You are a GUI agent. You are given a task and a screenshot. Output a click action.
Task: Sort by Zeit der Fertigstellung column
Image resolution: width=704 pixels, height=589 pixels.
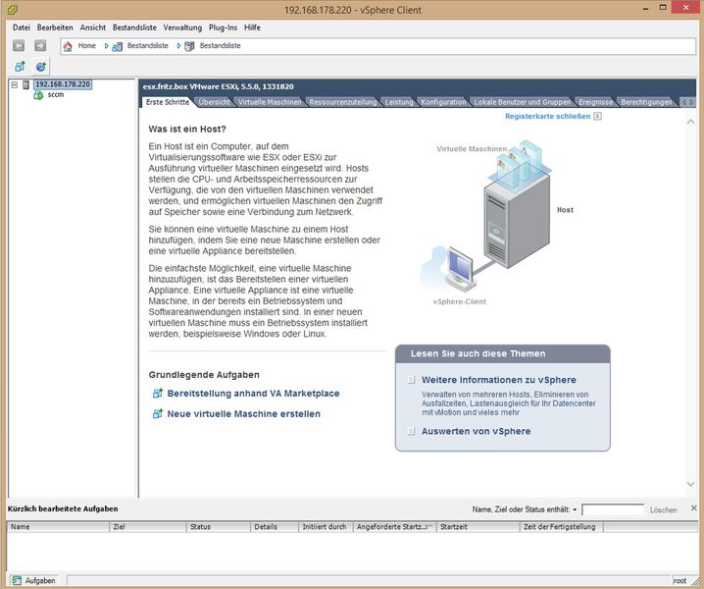click(561, 526)
